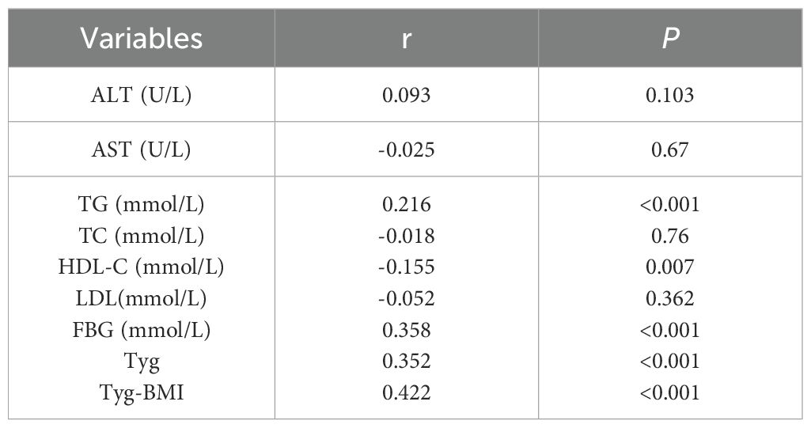This screenshot has height=428, width=811.
Task: Select the FBG (mmol/L) label
Action: [142, 330]
